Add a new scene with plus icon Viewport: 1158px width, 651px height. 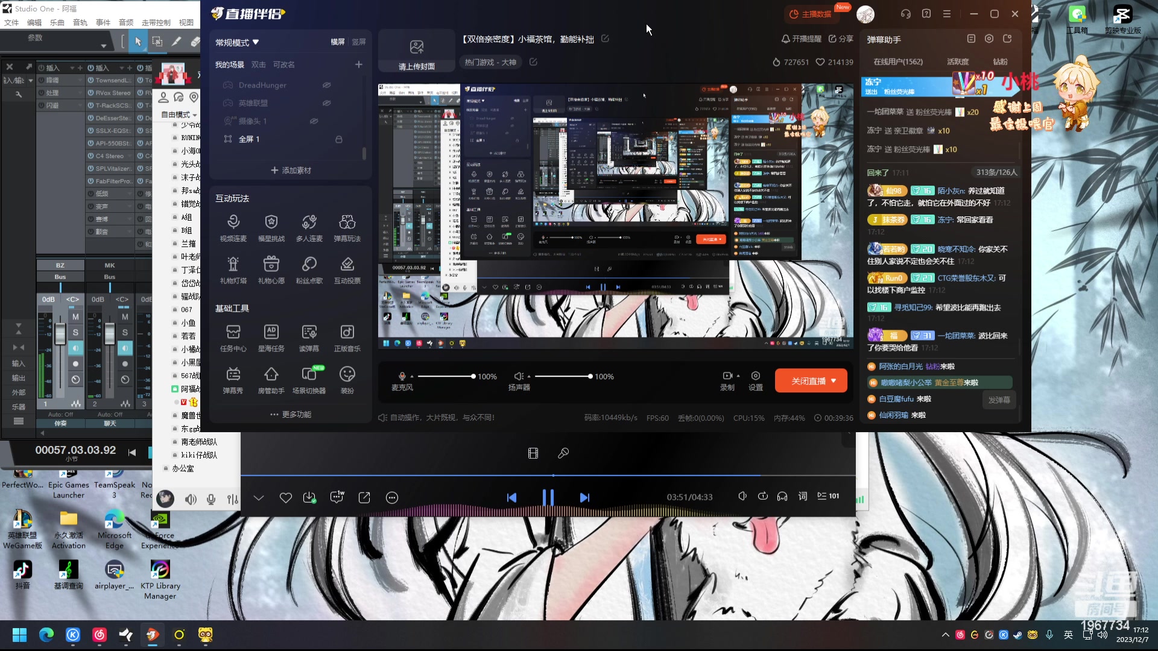[x=359, y=64]
